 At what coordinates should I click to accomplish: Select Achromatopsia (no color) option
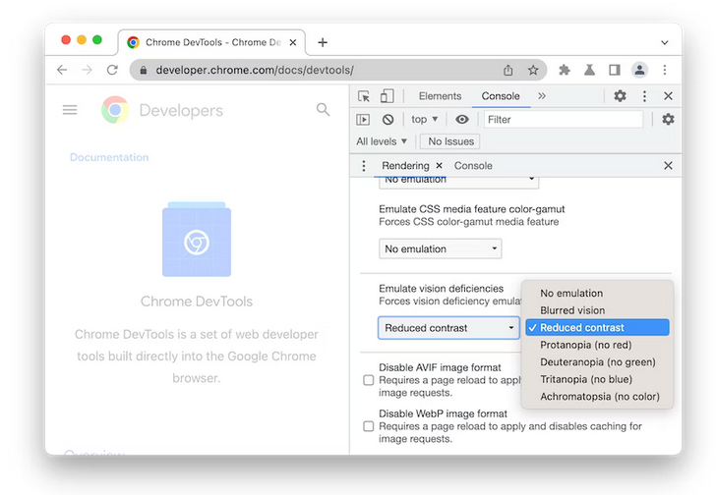(597, 397)
